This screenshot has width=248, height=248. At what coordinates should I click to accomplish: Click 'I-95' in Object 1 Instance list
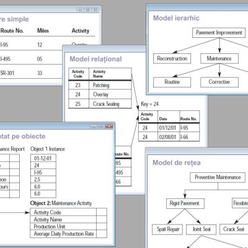click(43, 172)
